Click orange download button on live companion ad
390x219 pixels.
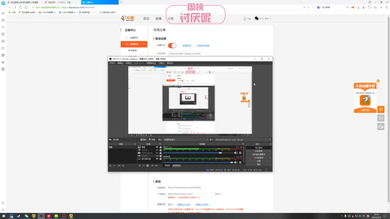pos(365,110)
